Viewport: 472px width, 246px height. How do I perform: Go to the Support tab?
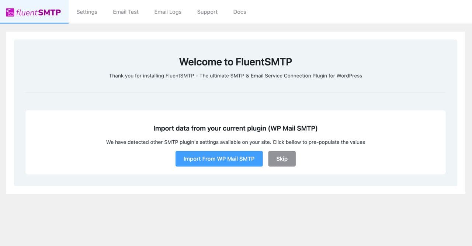[207, 12]
